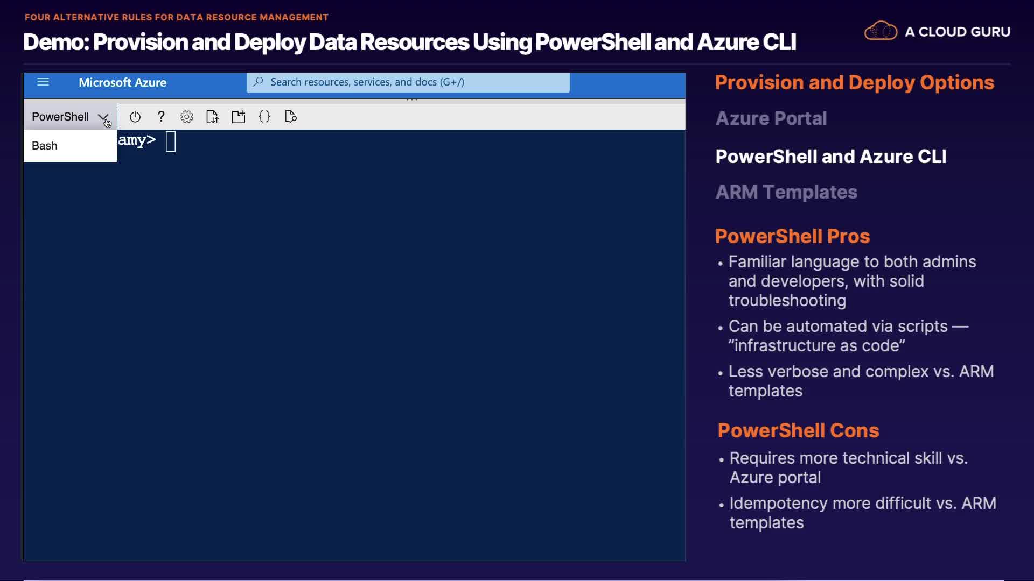Focus the Search resources and services box

coord(409,82)
